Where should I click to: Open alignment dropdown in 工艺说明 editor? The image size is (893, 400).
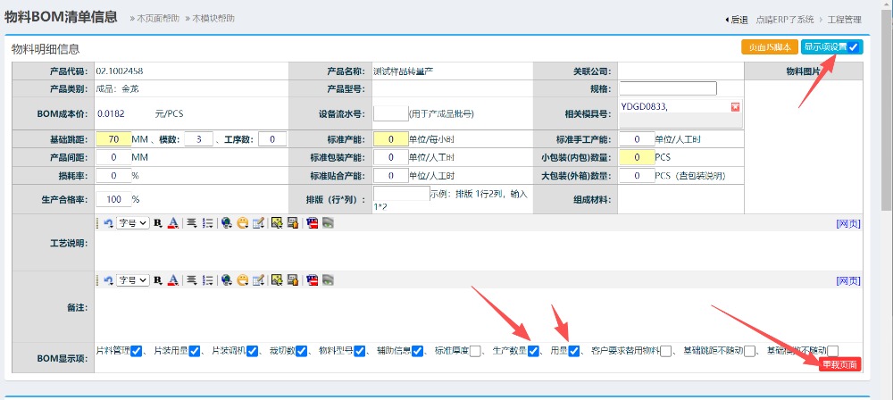coord(191,223)
